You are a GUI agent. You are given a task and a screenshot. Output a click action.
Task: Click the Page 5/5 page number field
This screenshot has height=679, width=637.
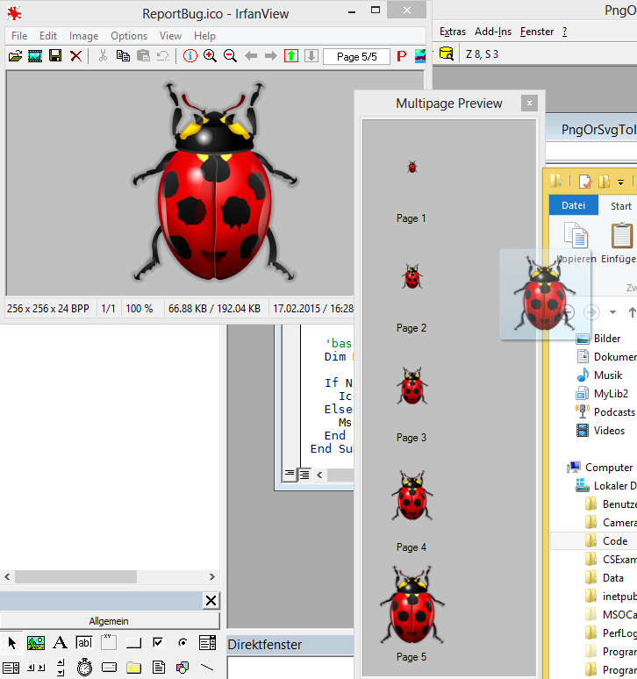[x=356, y=56]
